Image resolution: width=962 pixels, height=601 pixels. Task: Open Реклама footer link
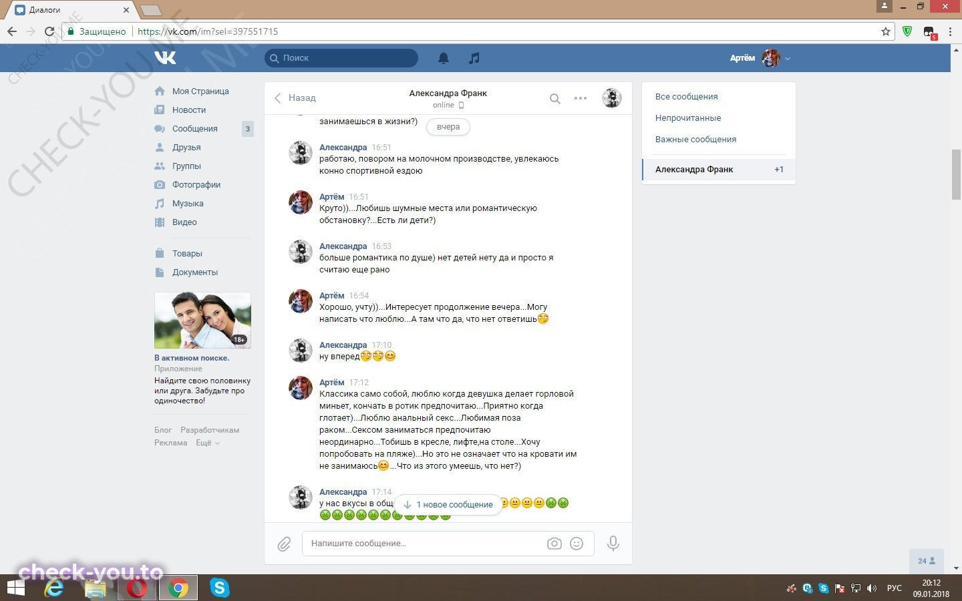point(171,443)
